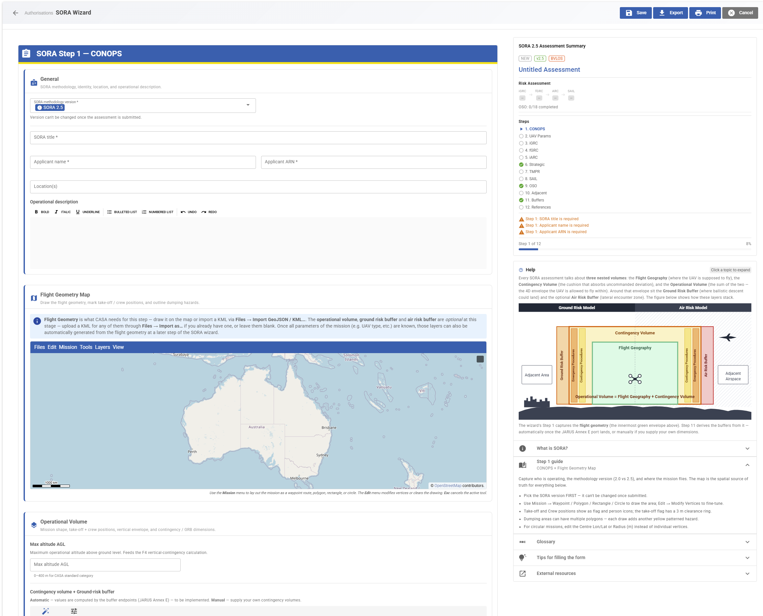Collapse the Step 1 guide topic
The height and width of the screenshot is (616, 763).
coord(635,465)
